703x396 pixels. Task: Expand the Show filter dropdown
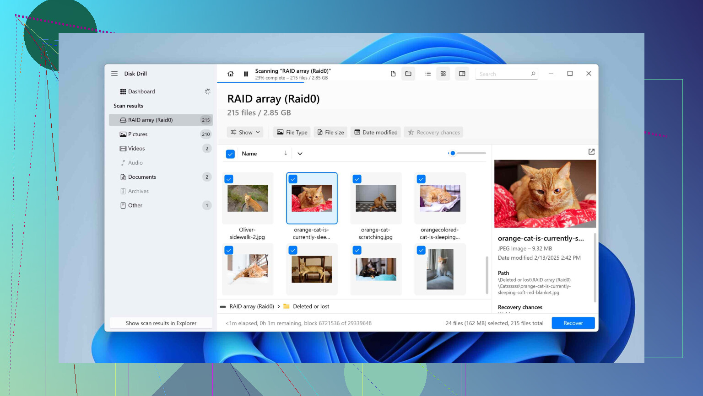pos(245,133)
